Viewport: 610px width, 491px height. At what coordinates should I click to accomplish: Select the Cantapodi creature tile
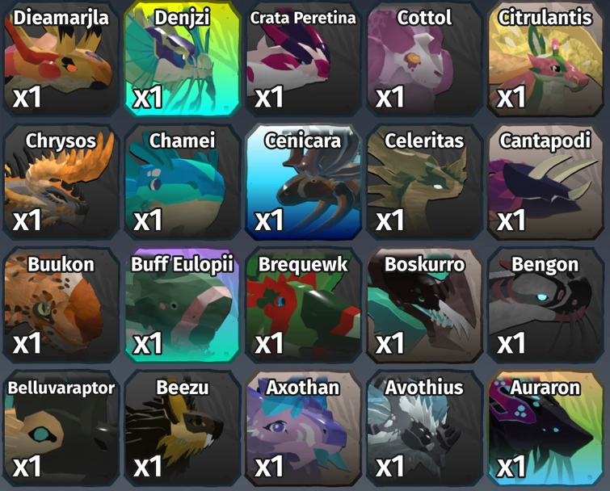click(x=545, y=182)
